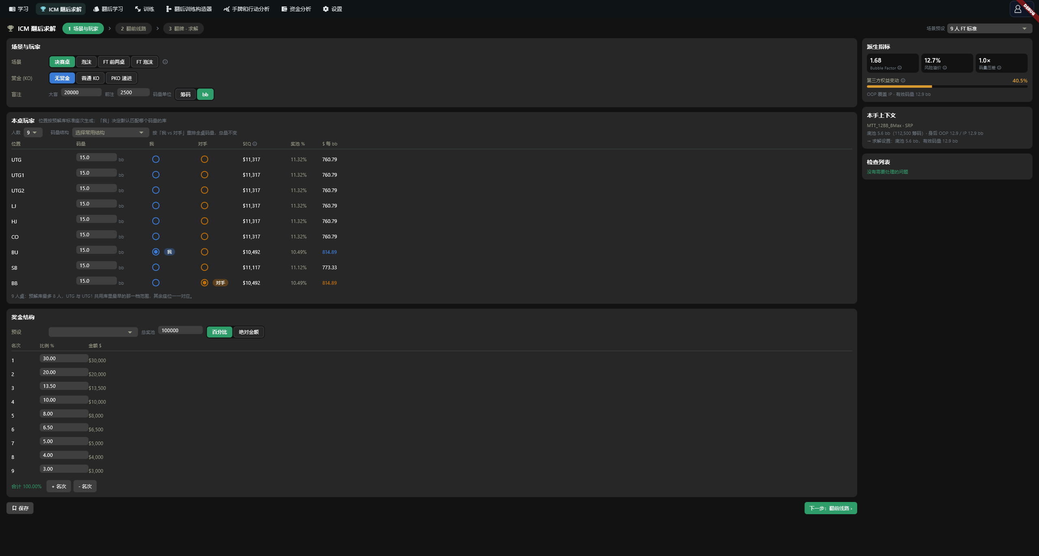This screenshot has width=1039, height=556.
Task: Click the Bubble Factor info icon
Action: [x=900, y=68]
